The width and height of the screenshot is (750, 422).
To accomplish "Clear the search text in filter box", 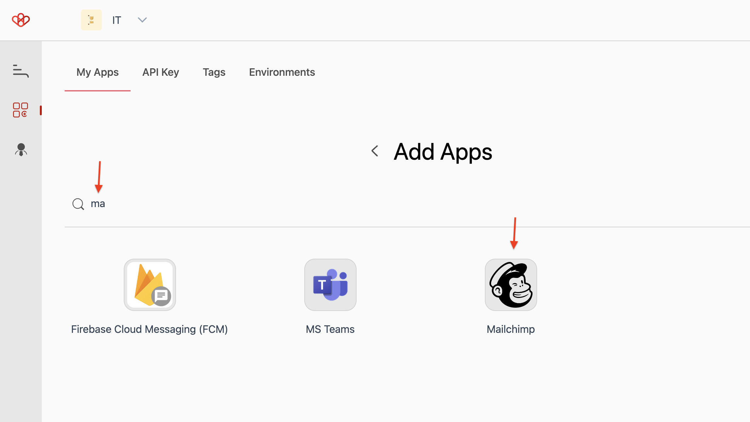I will click(x=98, y=203).
